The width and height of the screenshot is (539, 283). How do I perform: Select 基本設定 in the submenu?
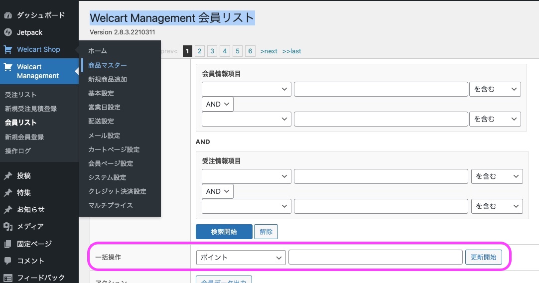tap(101, 93)
